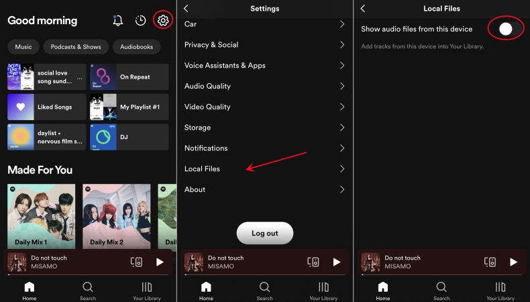Expand Storage chevron
The width and height of the screenshot is (530, 302).
click(x=342, y=128)
